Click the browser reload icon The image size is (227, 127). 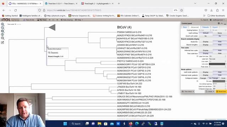16,10
